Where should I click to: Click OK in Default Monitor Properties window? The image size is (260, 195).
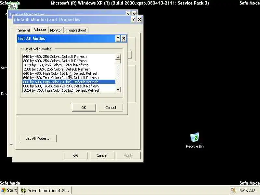click(x=76, y=155)
